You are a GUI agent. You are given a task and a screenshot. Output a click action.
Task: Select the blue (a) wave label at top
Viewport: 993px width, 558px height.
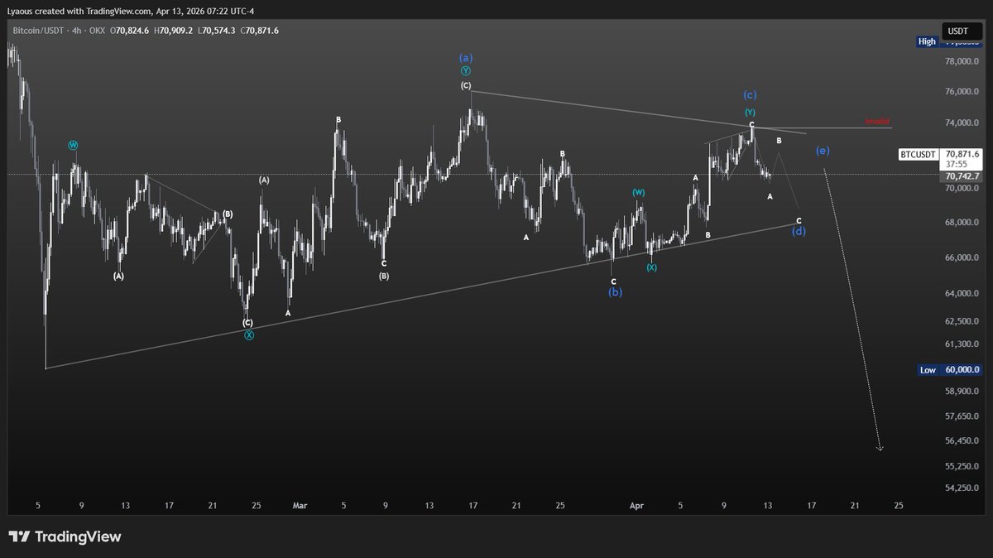tap(466, 58)
